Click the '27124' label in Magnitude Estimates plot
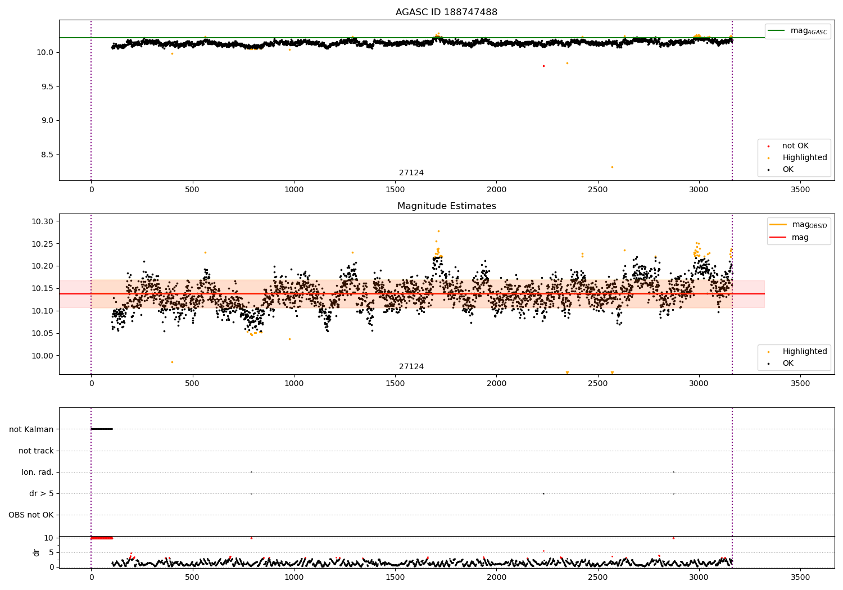The image size is (843, 590). point(411,367)
